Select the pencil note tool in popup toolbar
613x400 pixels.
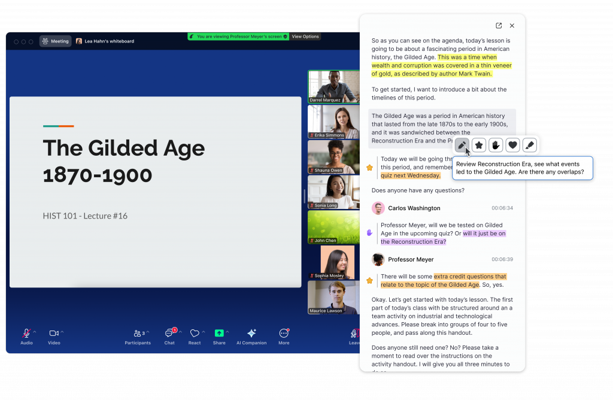click(x=462, y=145)
